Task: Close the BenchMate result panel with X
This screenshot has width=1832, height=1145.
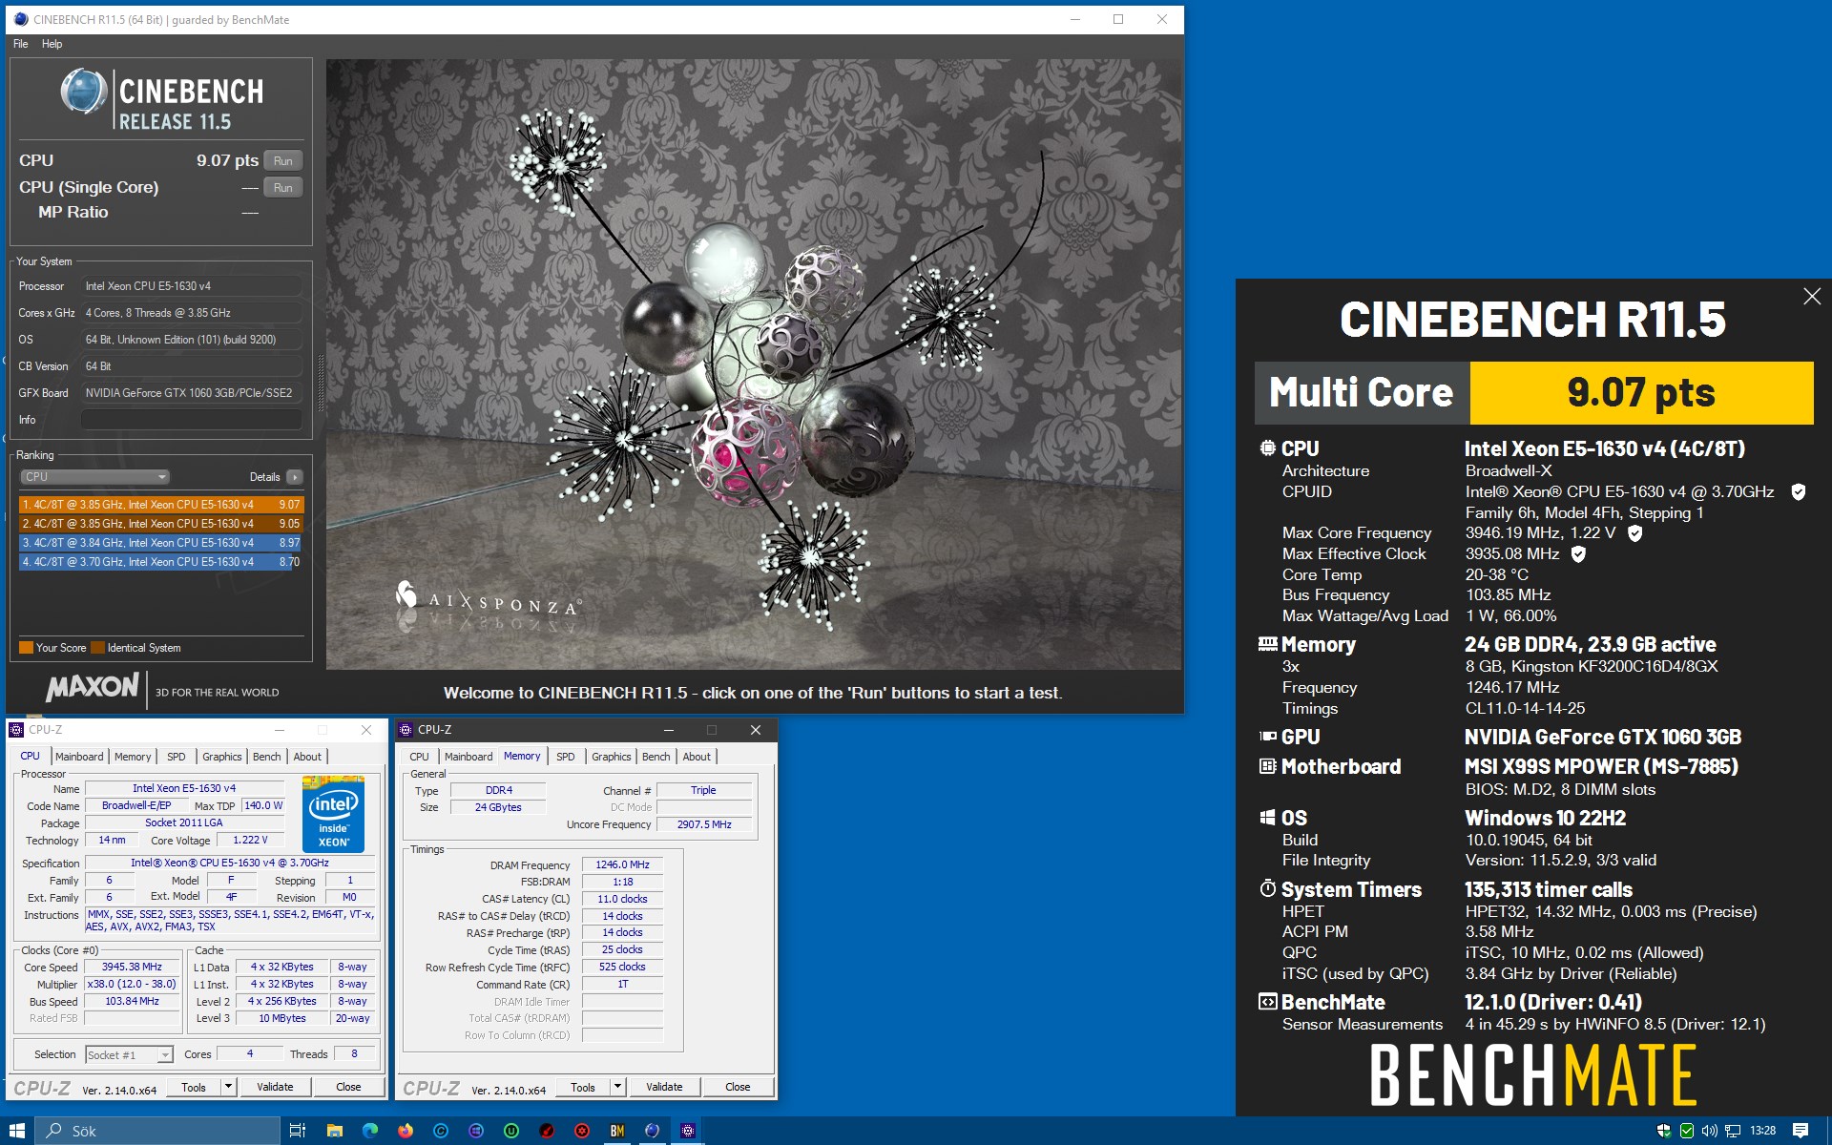Action: click(x=1811, y=297)
